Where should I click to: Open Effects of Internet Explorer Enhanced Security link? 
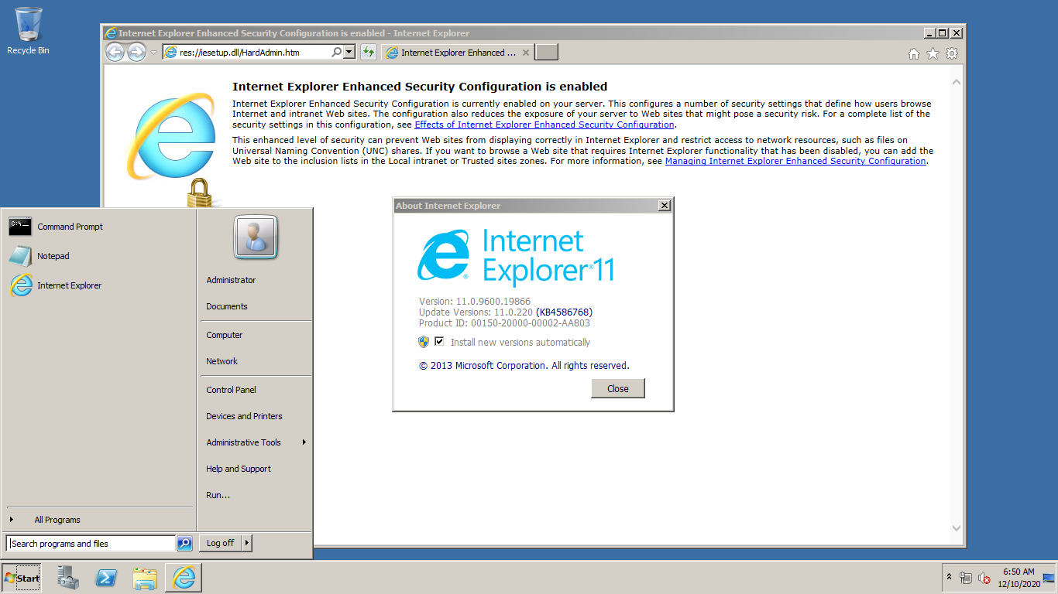[544, 125]
